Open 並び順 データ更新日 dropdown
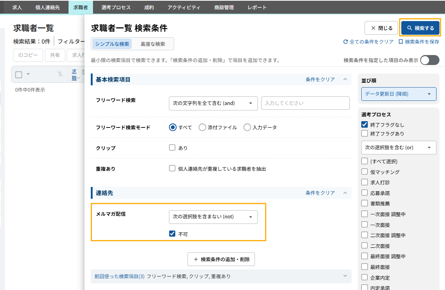The height and width of the screenshot is (290, 445). click(399, 94)
